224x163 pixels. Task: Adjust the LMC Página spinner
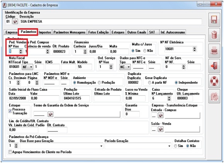click(x=37, y=83)
